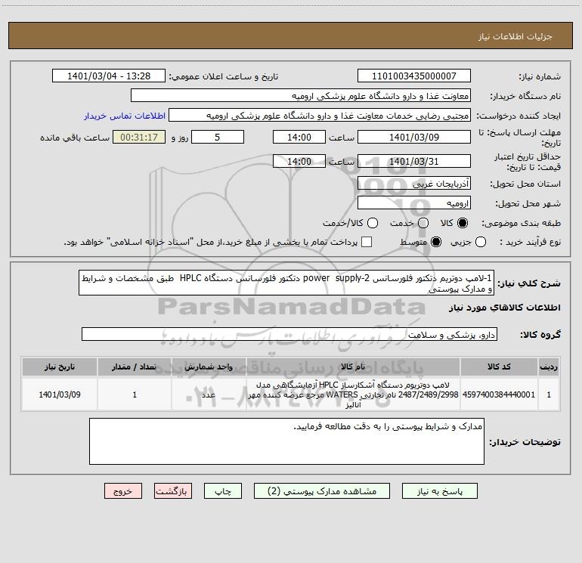Select the متوسط purchase type radio
Image resolution: width=582 pixels, height=563 pixels.
(x=436, y=242)
